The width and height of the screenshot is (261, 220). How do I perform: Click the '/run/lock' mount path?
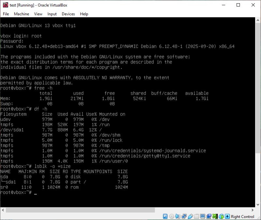click(x=111, y=140)
